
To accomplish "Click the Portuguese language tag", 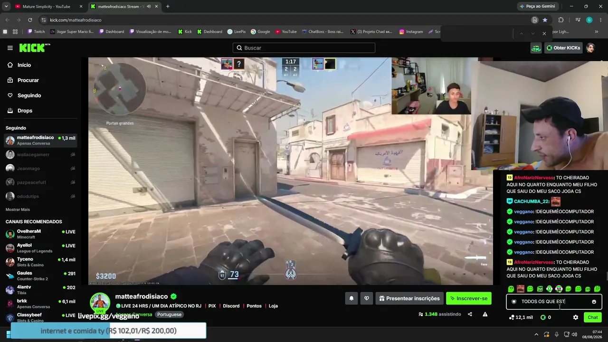I will point(170,314).
